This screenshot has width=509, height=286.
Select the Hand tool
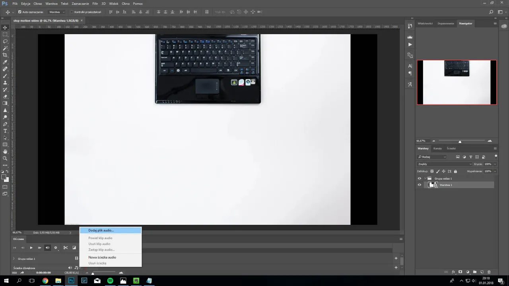point(5,151)
